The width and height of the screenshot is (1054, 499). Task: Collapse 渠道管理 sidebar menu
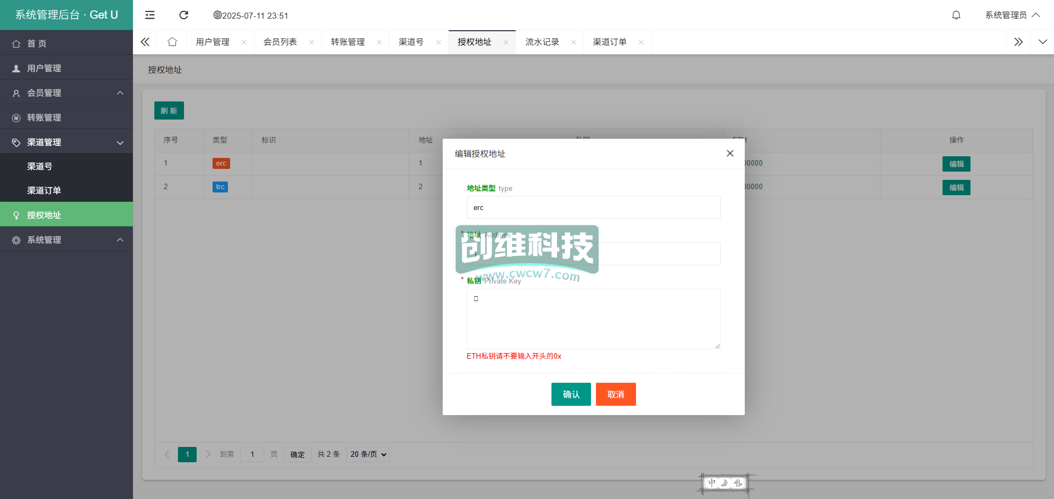click(x=66, y=142)
